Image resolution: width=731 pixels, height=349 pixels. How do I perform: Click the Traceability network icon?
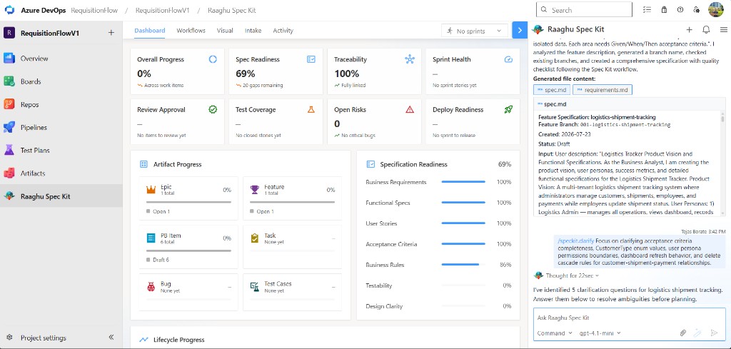(410, 59)
